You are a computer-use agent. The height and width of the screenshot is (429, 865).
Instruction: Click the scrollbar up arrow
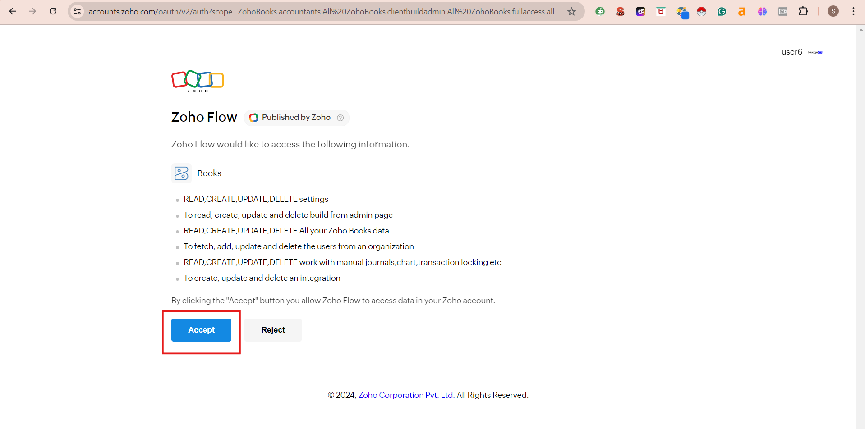tap(861, 30)
